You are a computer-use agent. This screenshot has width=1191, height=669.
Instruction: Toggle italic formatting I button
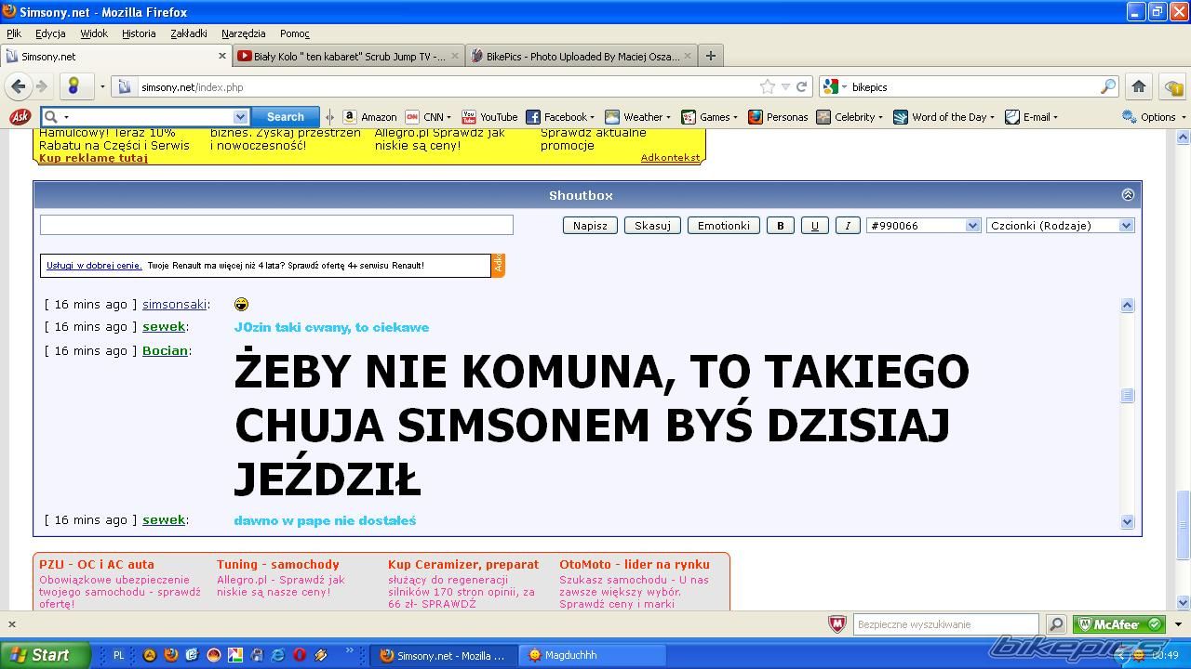[x=847, y=226]
